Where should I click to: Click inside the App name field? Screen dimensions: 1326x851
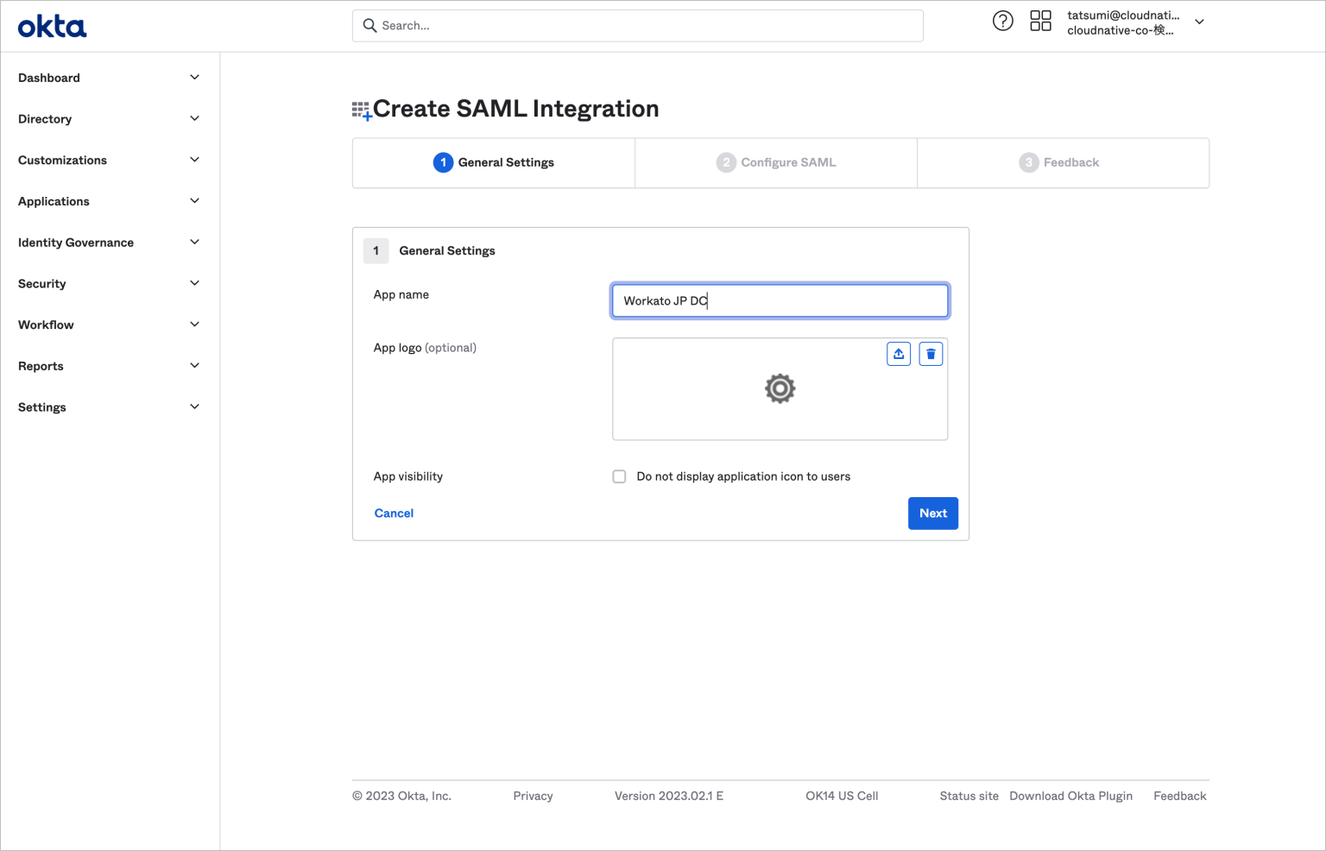780,300
